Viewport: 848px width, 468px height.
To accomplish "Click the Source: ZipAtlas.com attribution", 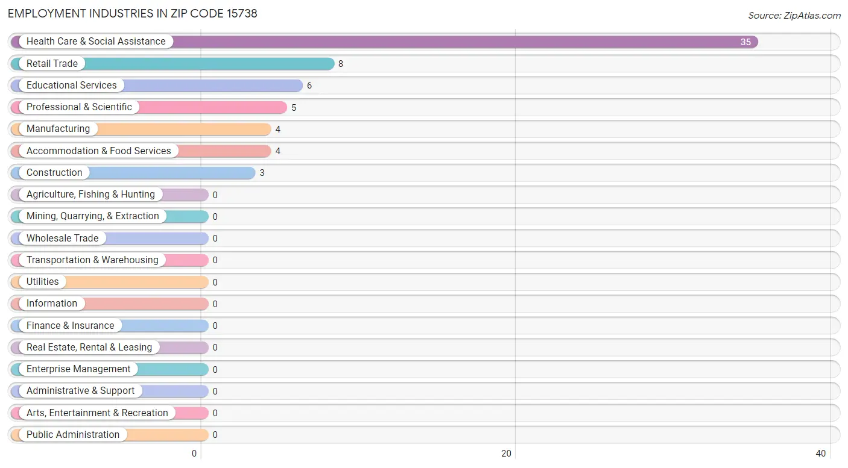I will coord(794,16).
